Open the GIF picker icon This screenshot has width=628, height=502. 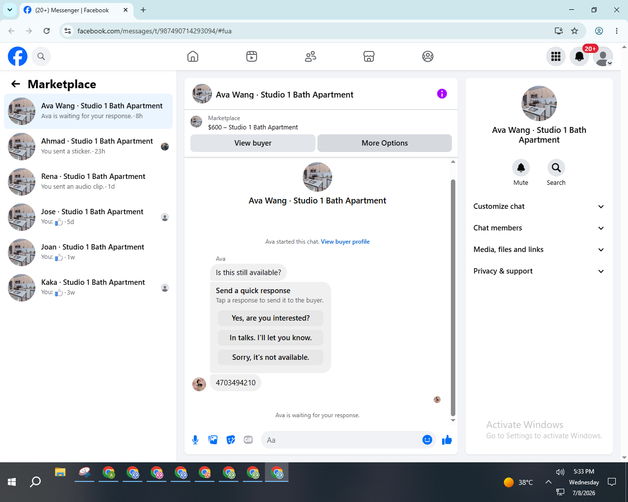tap(248, 440)
